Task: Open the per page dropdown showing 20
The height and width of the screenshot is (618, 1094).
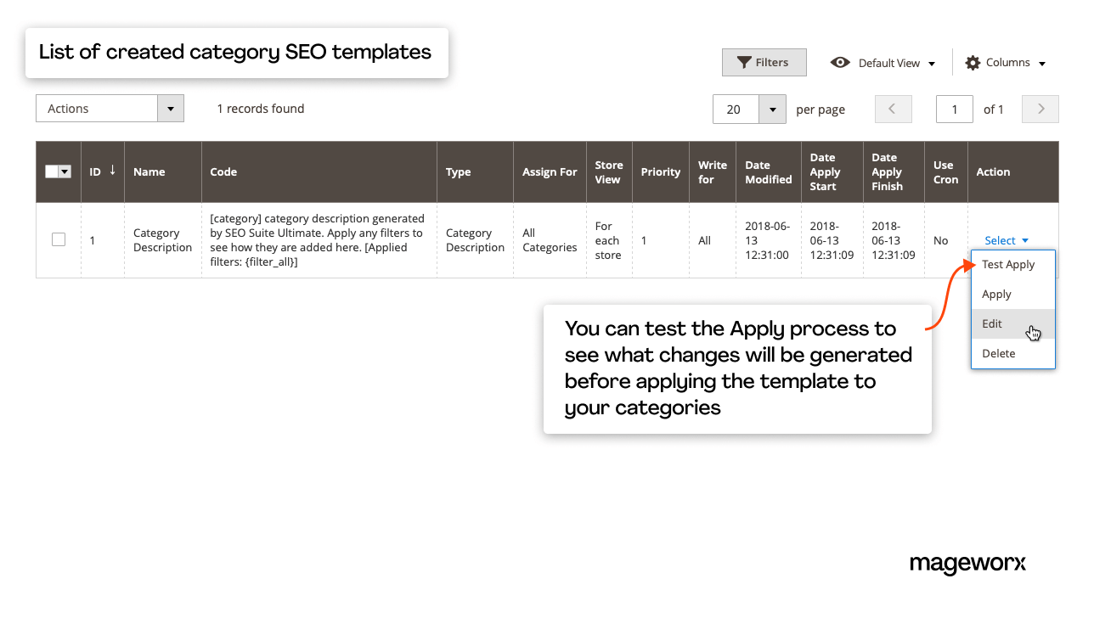Action: click(x=771, y=109)
